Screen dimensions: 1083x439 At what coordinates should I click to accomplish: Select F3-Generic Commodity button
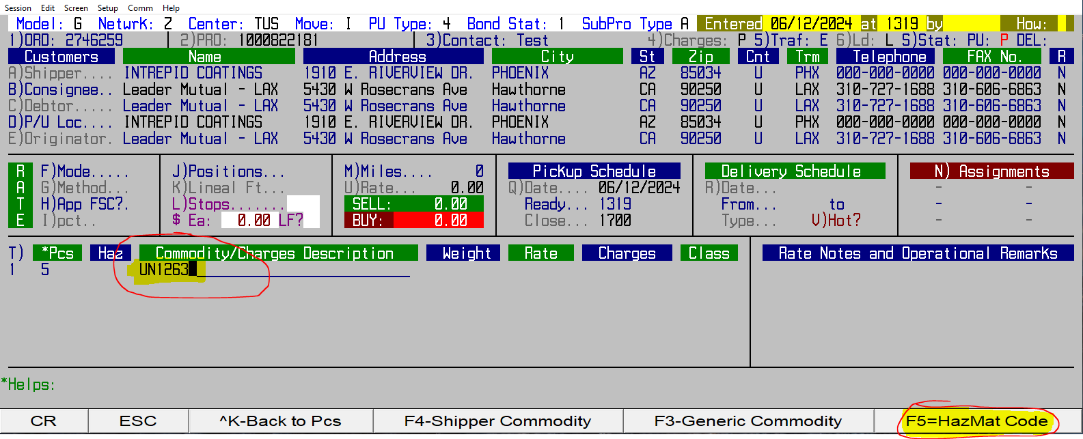click(x=748, y=421)
